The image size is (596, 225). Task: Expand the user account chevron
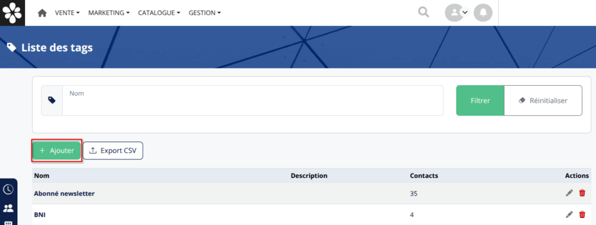464,13
